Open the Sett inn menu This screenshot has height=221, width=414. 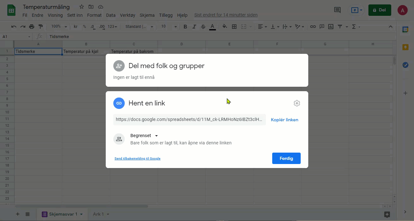[75, 15]
